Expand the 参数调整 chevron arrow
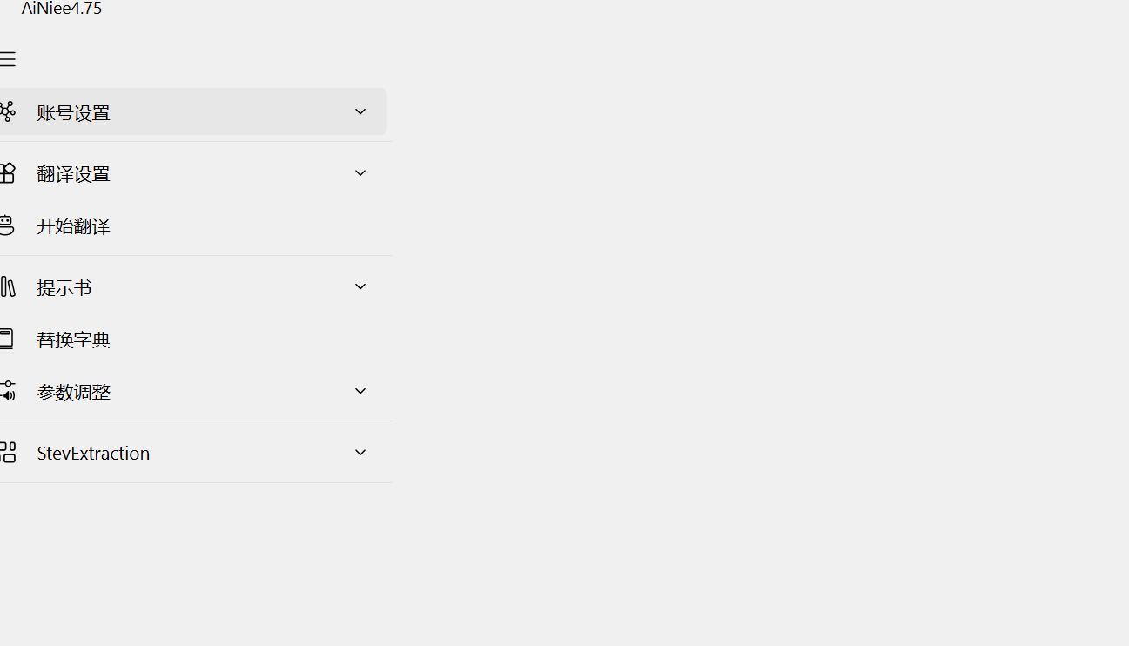Viewport: 1129px width, 646px height. coord(360,391)
